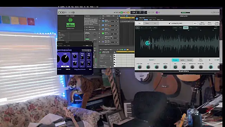
Task: Click the CLEAR button in Supermassive
Action: [x=65, y=66]
